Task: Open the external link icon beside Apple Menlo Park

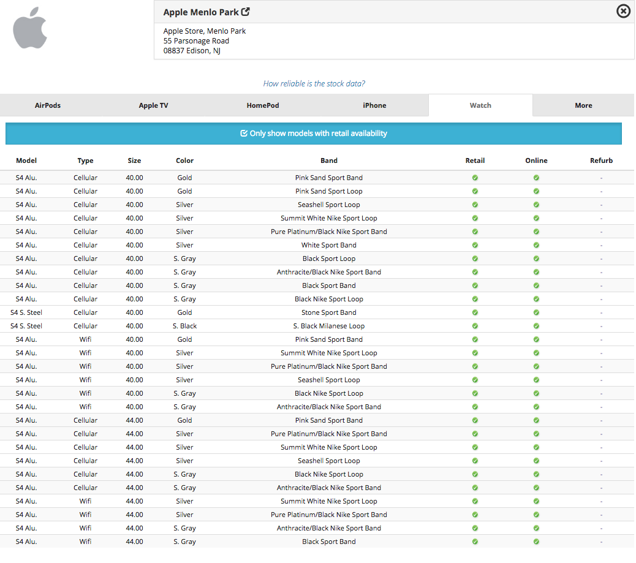Action: click(x=246, y=12)
